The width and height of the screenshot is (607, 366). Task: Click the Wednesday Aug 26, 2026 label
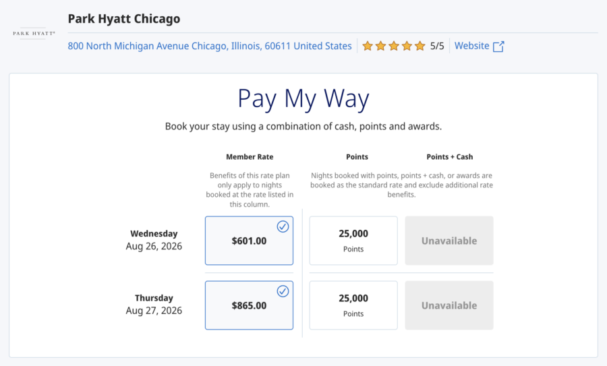[154, 240]
